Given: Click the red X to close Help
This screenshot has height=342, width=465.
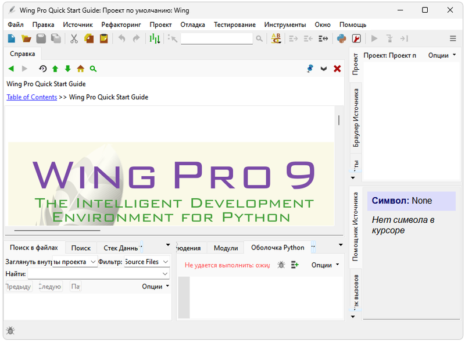Looking at the screenshot, I should tap(337, 69).
